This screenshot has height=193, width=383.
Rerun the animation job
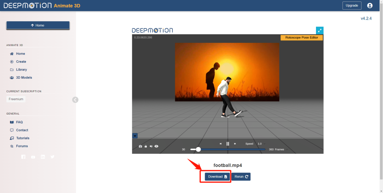click(241, 177)
